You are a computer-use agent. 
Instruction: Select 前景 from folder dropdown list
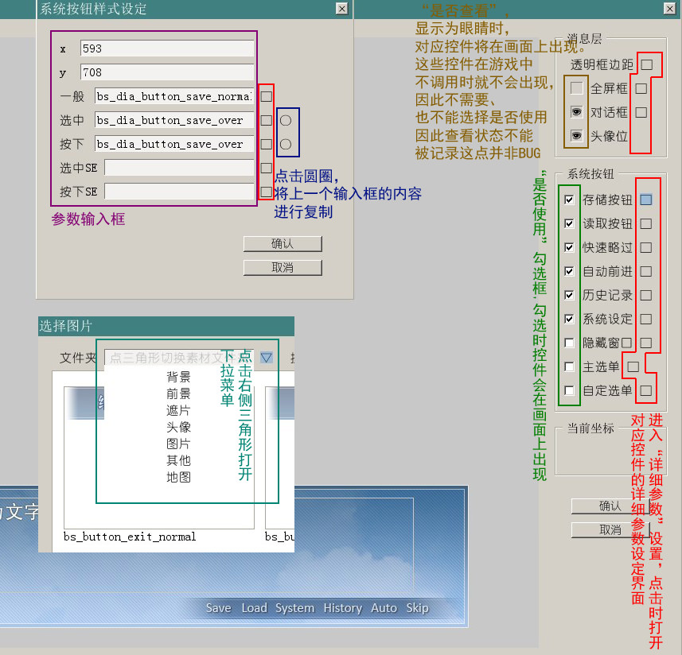[x=178, y=393]
